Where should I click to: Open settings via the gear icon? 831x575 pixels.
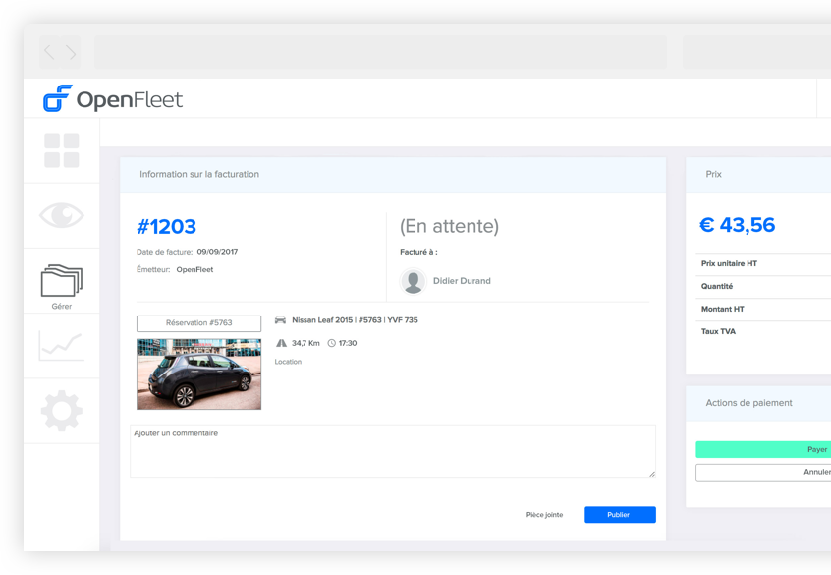pyautogui.click(x=61, y=411)
